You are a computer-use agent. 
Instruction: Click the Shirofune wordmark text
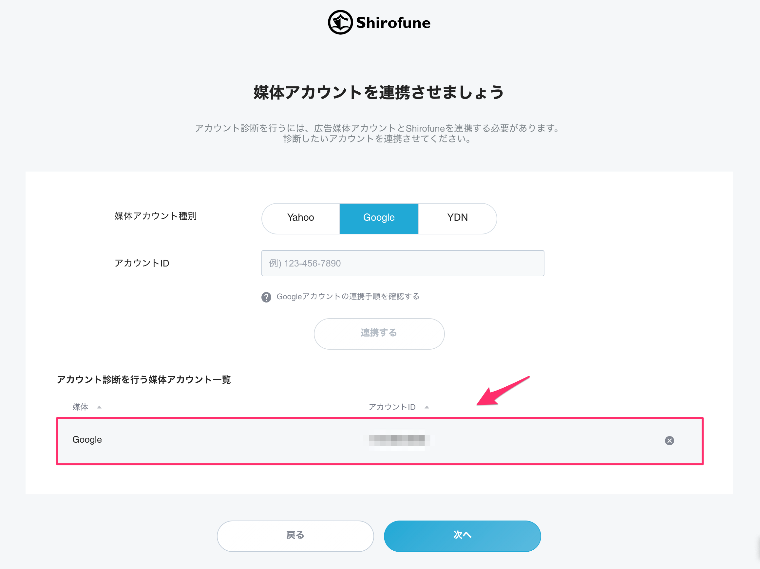pos(393,23)
